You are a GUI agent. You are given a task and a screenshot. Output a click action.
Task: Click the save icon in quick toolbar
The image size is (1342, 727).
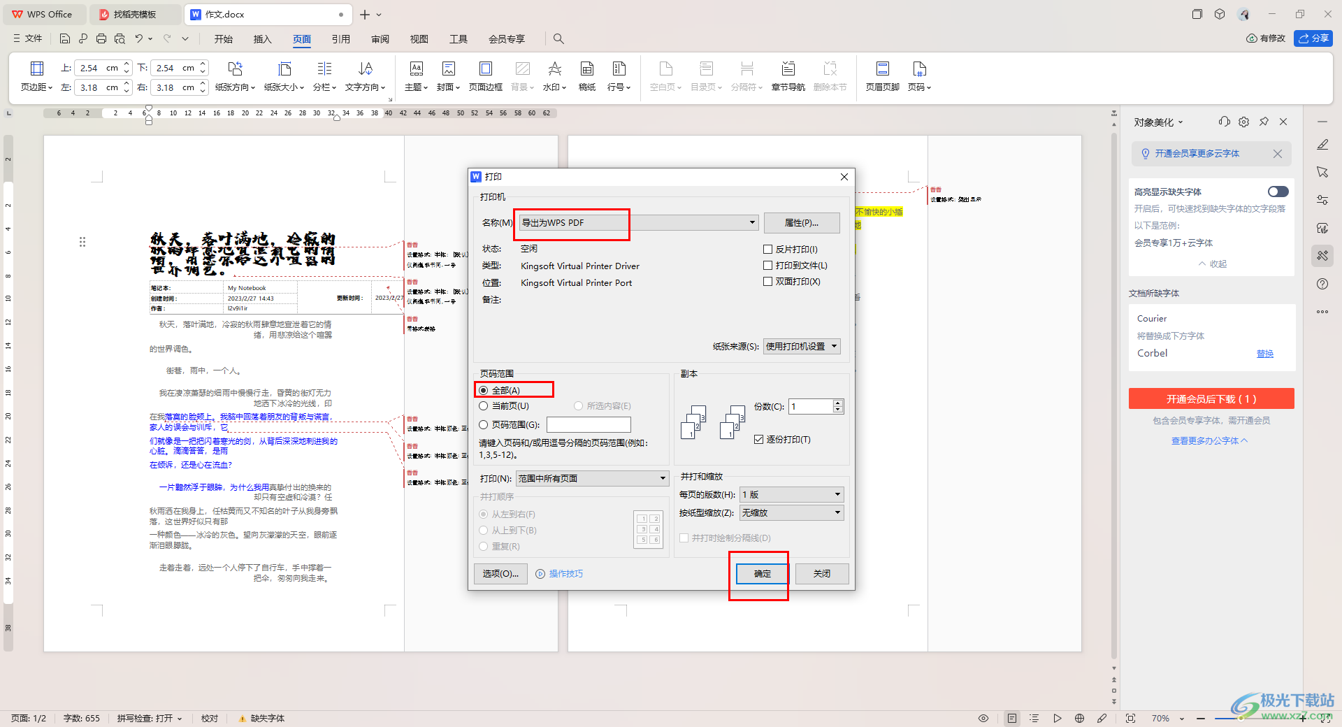64,38
